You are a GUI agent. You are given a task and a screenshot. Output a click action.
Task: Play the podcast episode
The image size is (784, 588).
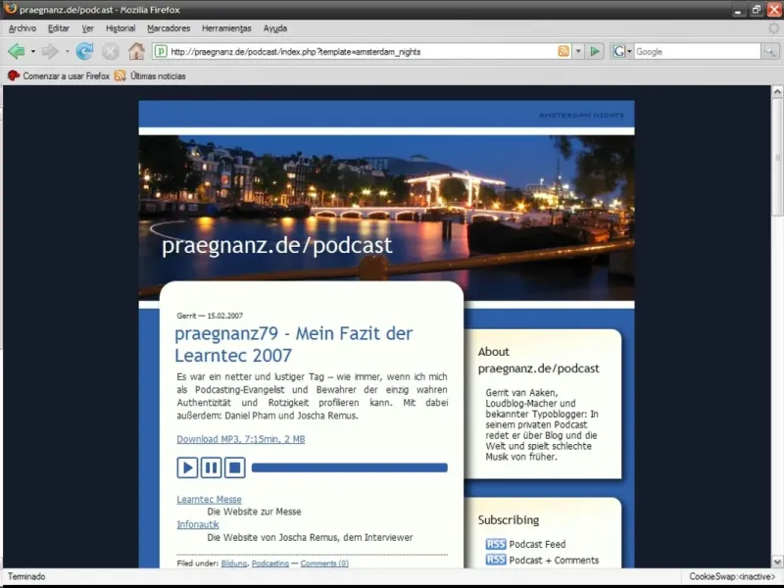pyautogui.click(x=187, y=467)
